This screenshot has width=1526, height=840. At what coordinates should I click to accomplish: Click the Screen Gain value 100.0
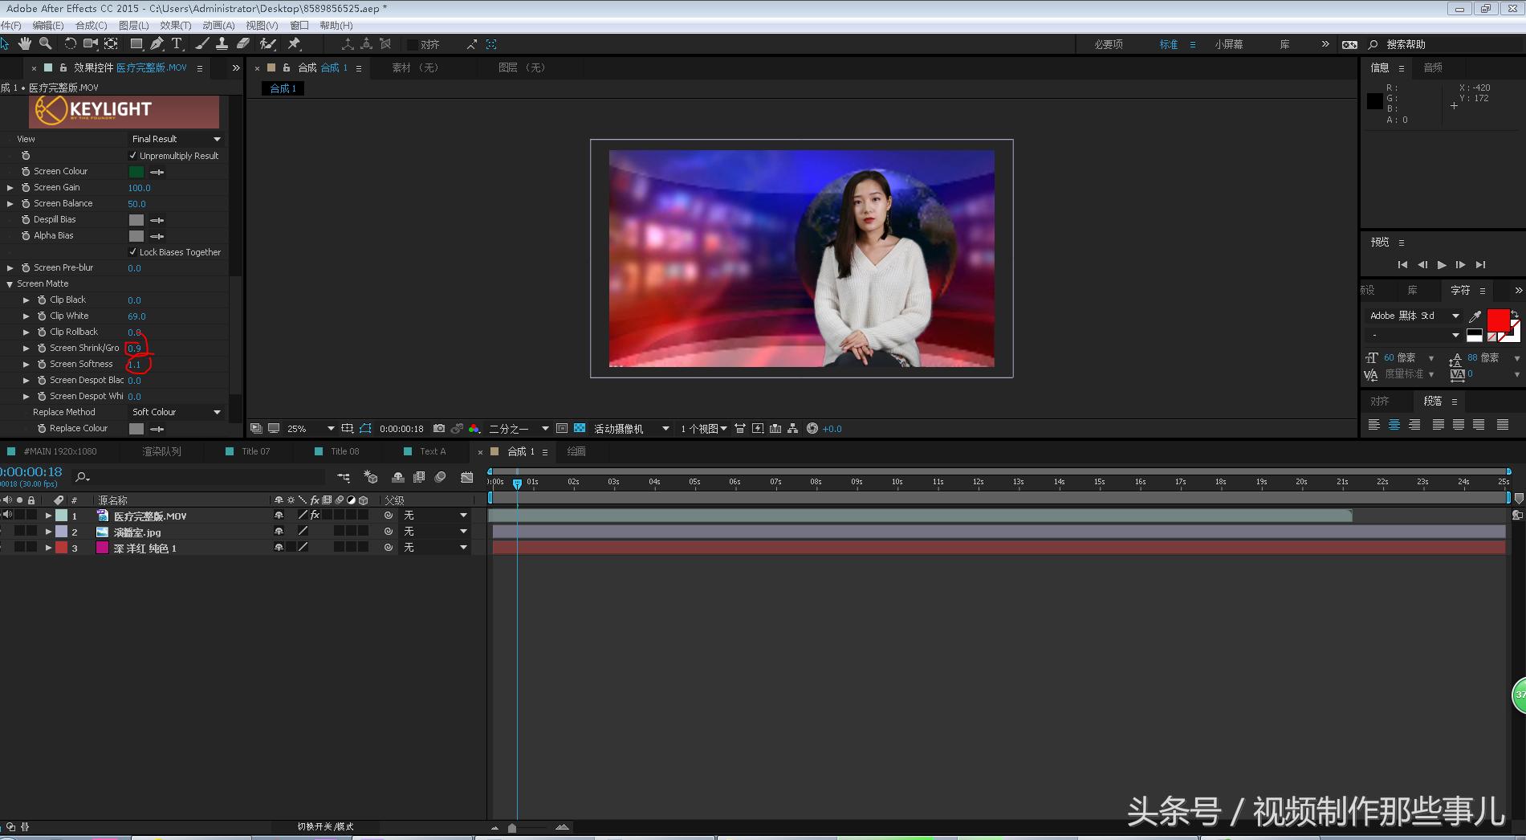click(139, 188)
